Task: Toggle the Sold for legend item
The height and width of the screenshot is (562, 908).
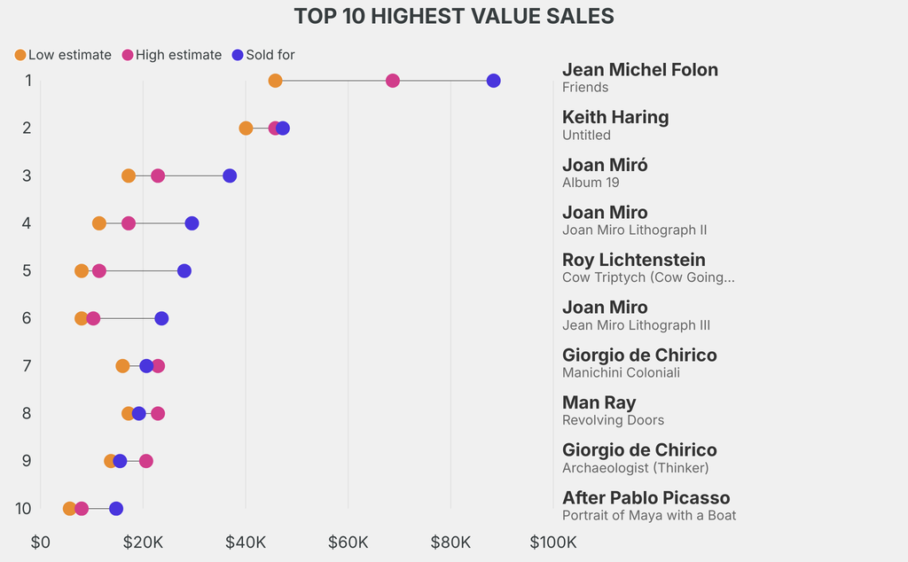Action: (262, 55)
